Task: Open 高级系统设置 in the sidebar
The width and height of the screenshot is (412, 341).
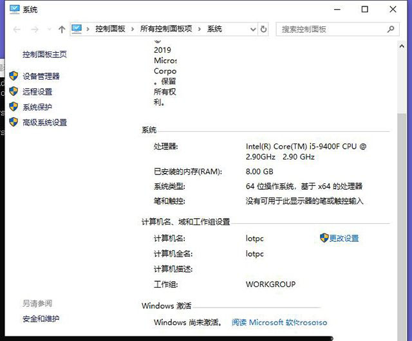Action: point(44,122)
